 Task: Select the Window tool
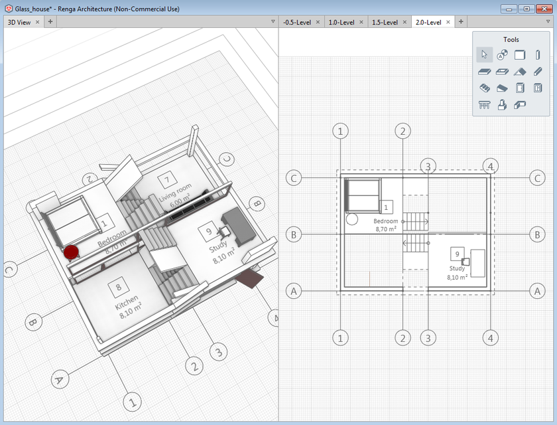click(538, 88)
